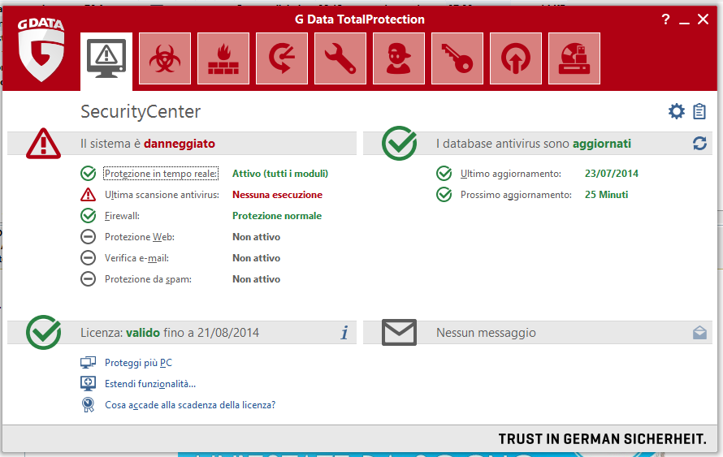Screen dimensions: 723x457
Task: Open the 'Firewall:' status entry
Action: tap(122, 216)
